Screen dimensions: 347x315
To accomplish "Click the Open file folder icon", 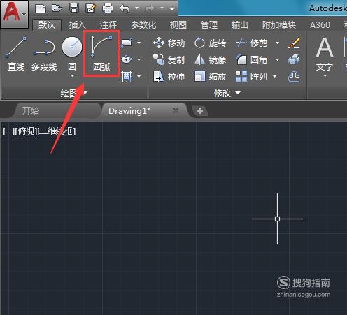I will [57, 8].
